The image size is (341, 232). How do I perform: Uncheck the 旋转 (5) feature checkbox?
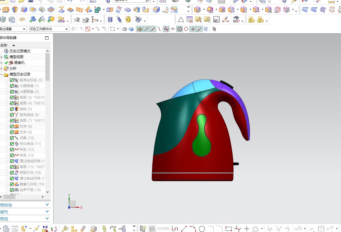12,109
